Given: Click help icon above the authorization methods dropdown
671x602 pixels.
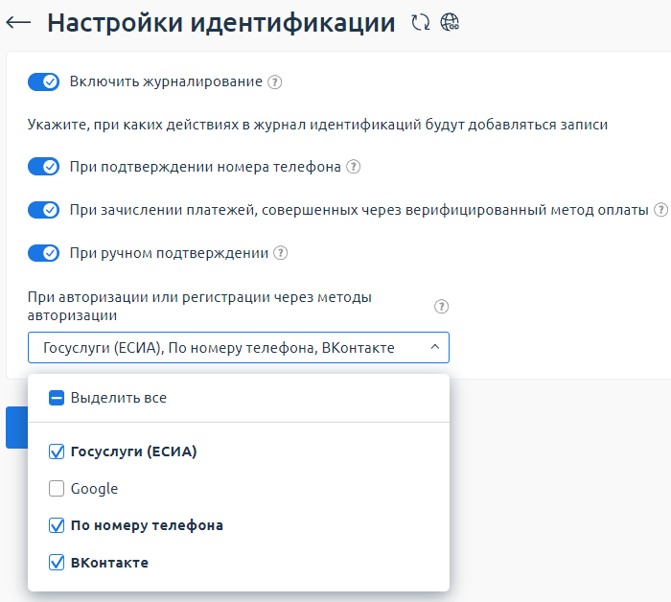Looking at the screenshot, I should pyautogui.click(x=441, y=307).
